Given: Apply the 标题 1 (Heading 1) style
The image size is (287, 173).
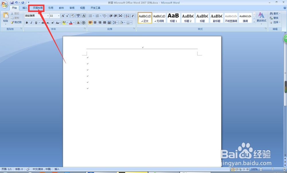Looking at the screenshot, I should pos(173,18).
